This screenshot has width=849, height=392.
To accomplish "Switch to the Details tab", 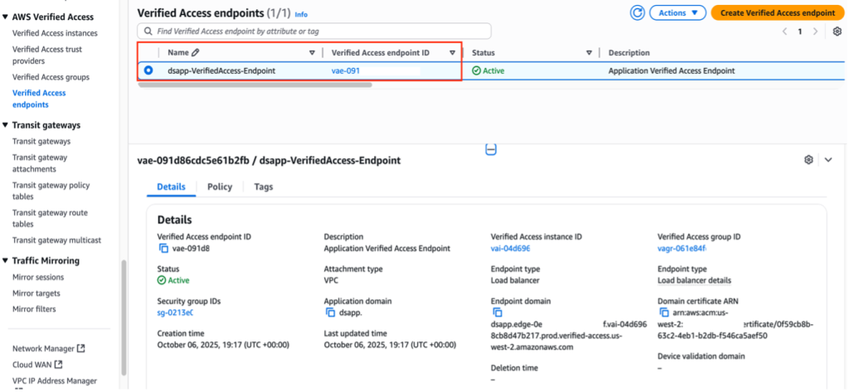I will point(171,186).
